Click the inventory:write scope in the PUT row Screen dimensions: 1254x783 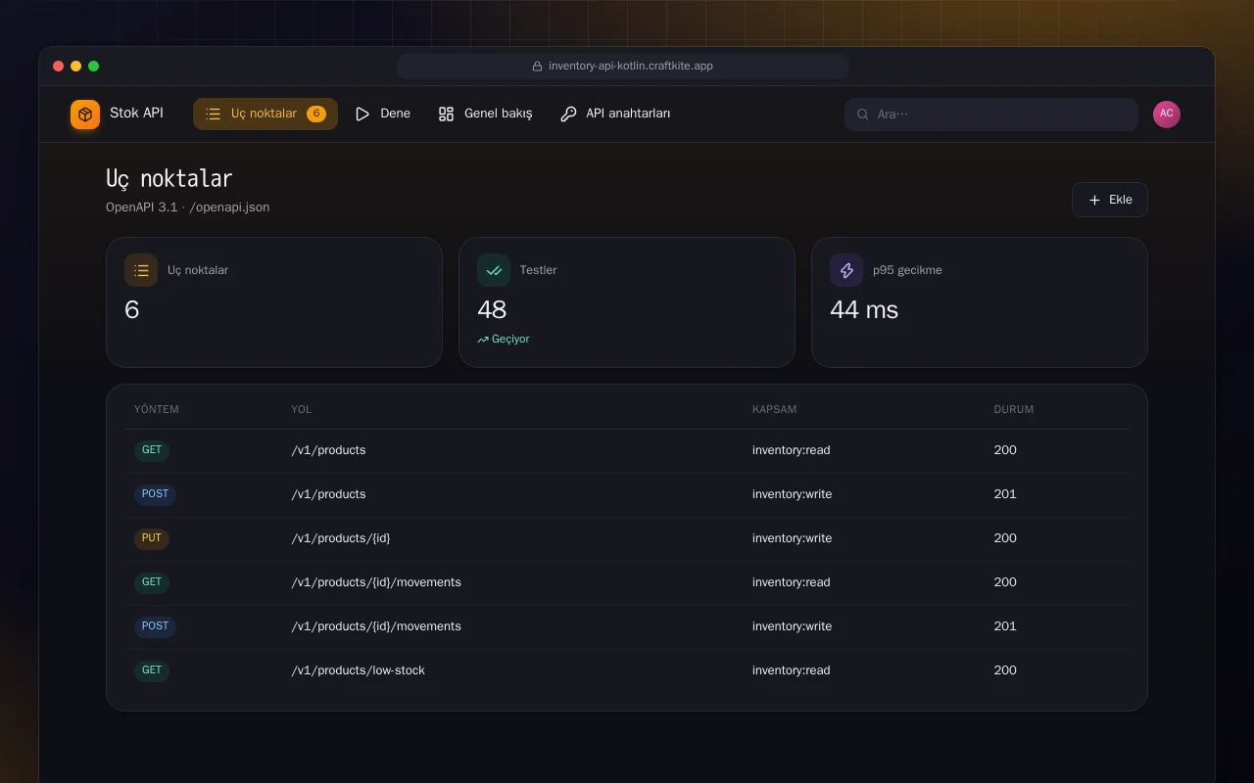[x=793, y=538]
